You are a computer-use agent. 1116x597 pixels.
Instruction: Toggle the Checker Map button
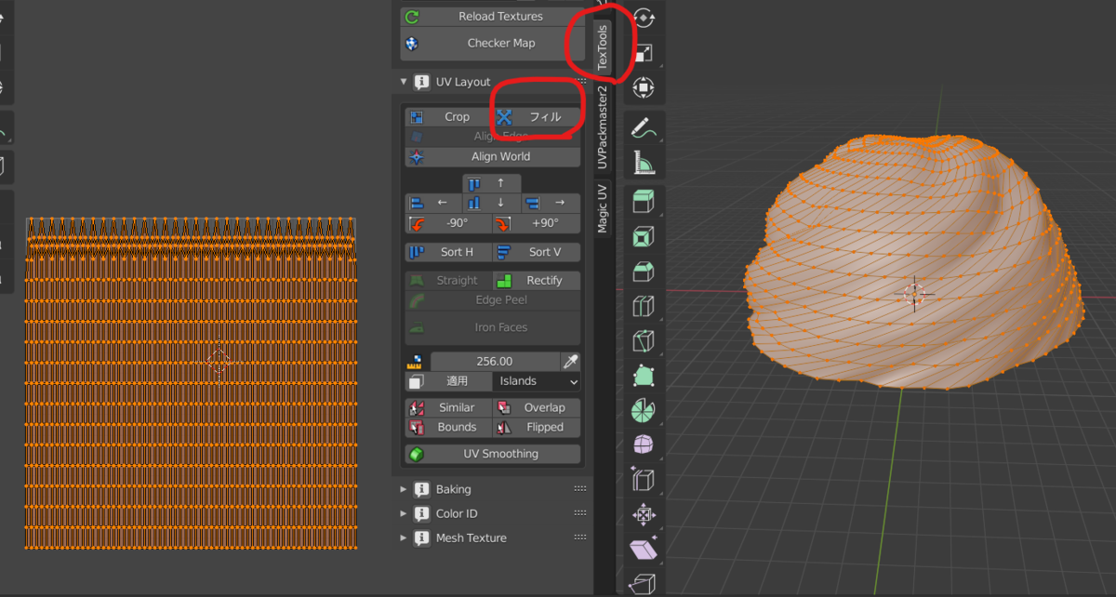(x=492, y=43)
